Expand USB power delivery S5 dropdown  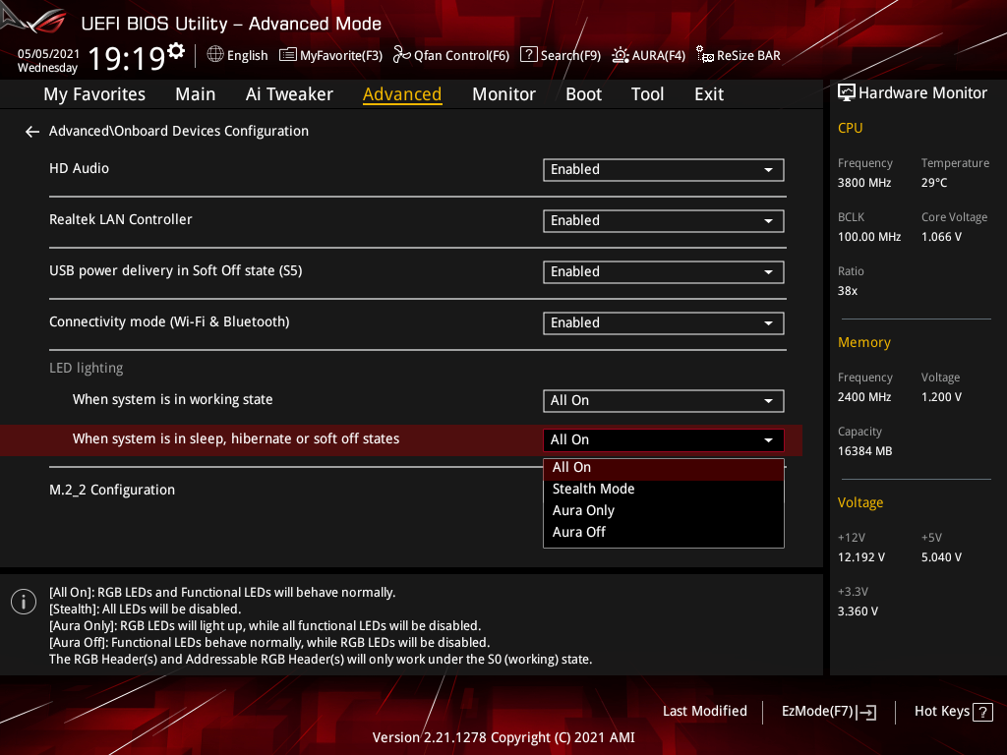click(664, 272)
